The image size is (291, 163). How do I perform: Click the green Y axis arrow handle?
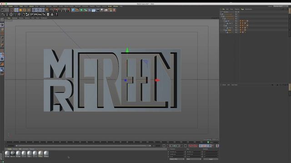point(127,50)
